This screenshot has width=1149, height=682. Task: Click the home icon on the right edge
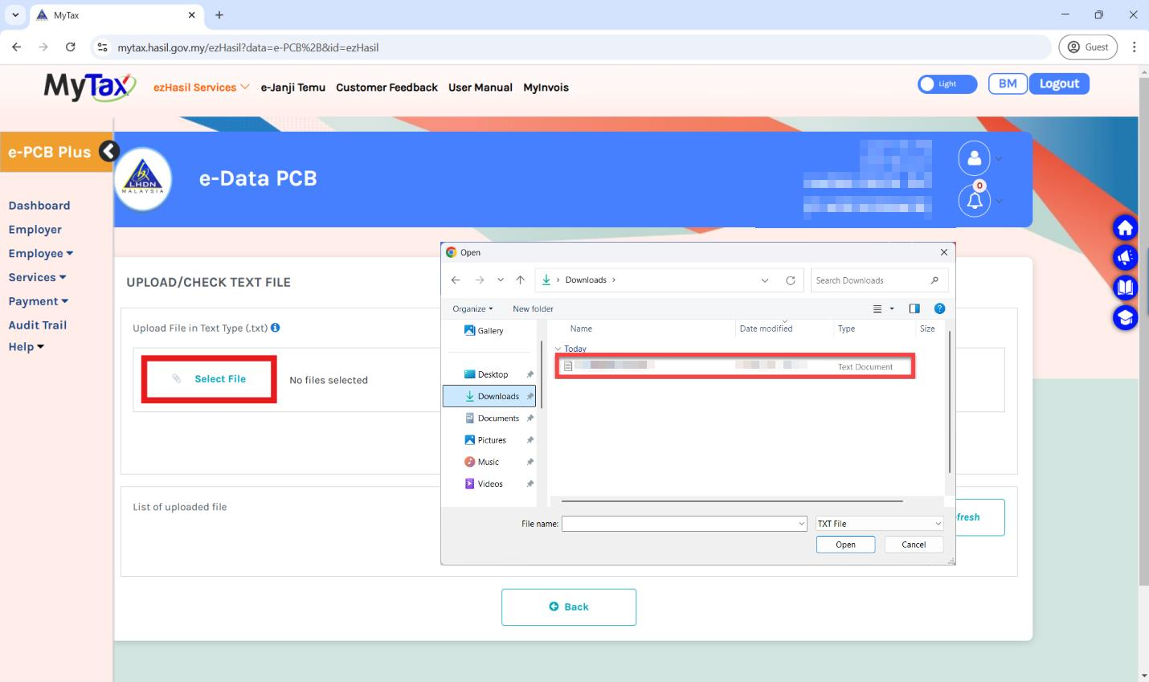click(1125, 227)
